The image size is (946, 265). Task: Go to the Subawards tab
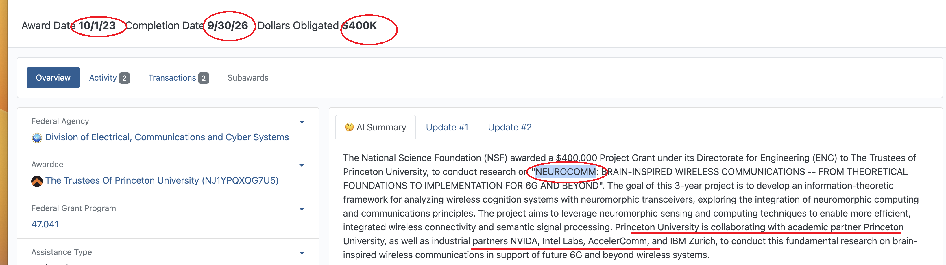tap(248, 78)
